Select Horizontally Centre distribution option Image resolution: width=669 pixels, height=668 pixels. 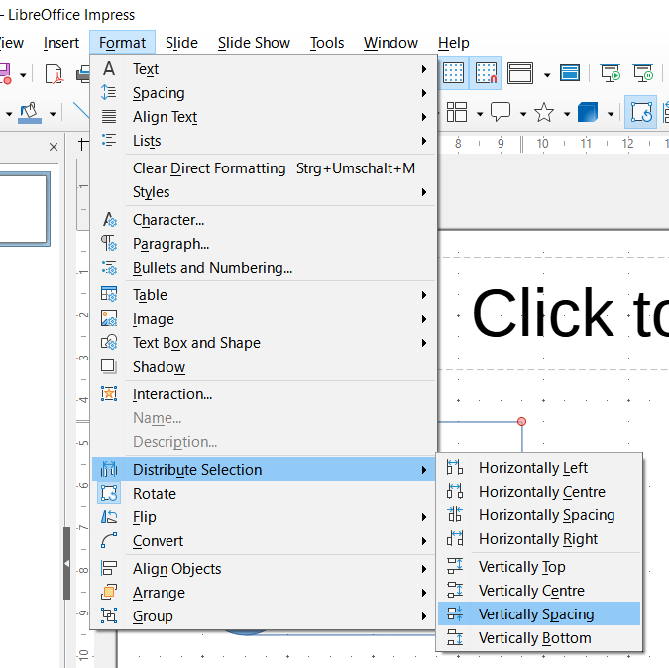click(541, 492)
